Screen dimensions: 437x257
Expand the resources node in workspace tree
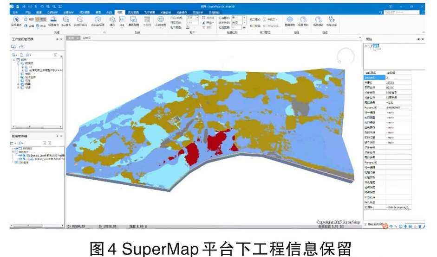(18, 87)
